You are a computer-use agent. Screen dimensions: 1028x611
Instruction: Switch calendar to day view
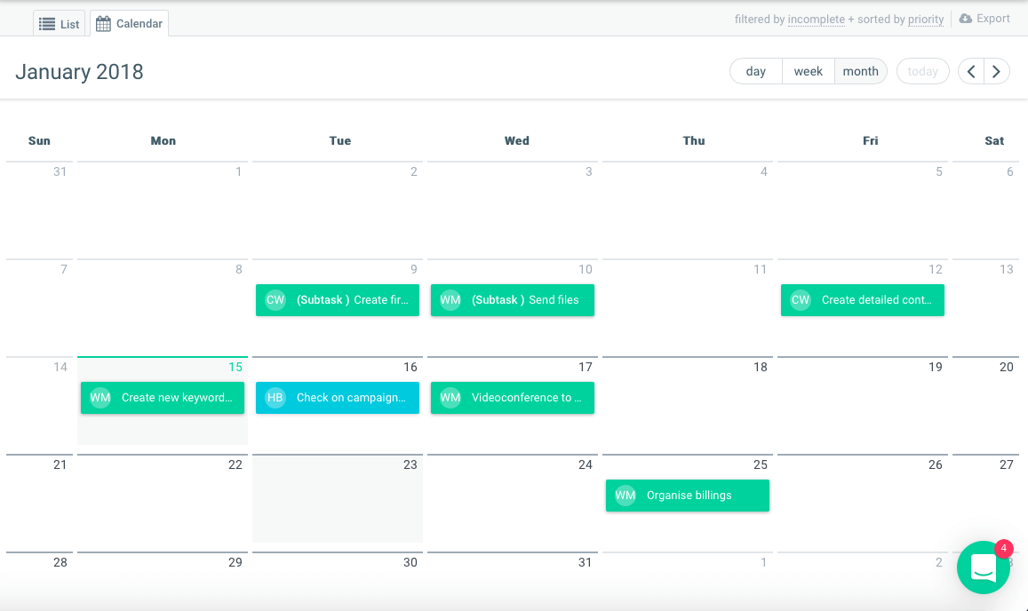point(756,72)
